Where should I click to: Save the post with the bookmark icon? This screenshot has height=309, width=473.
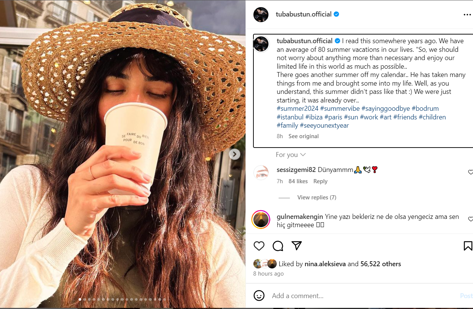click(x=468, y=246)
